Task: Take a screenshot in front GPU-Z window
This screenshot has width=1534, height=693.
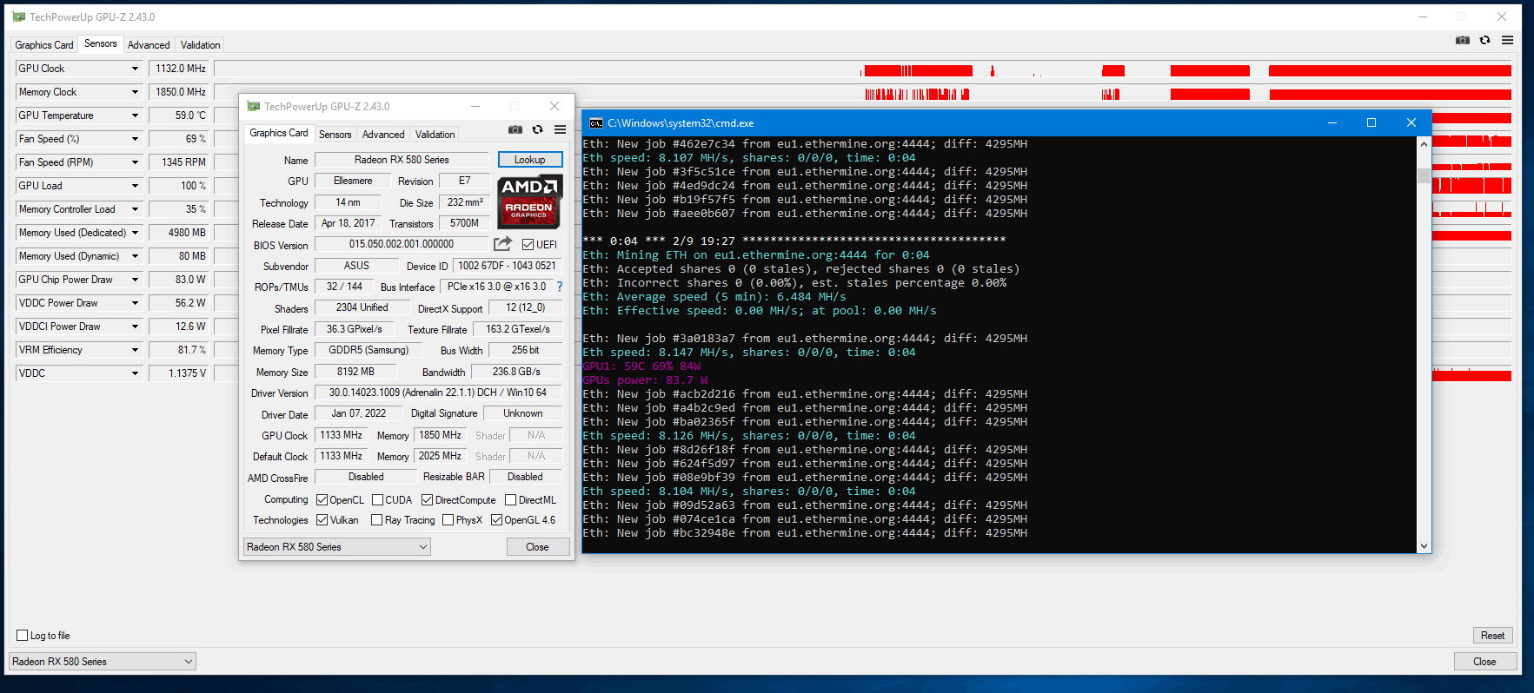Action: 515,129
